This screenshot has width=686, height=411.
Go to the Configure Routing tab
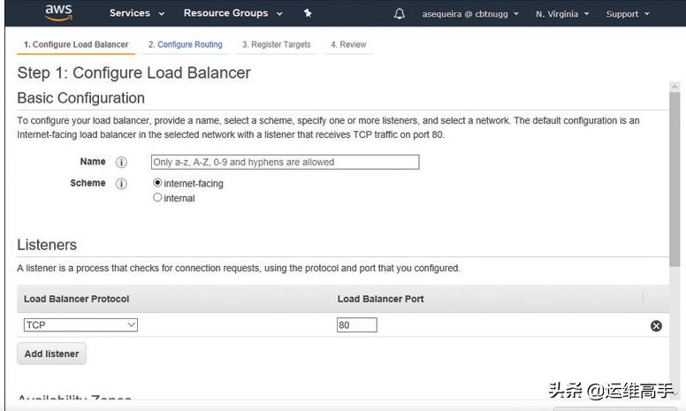186,44
